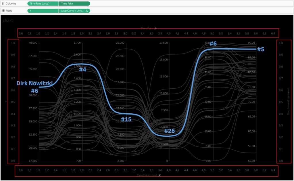Click the 40.000 axis tick label
Image resolution: width=294 pixels, height=181 pixels.
[33, 43]
